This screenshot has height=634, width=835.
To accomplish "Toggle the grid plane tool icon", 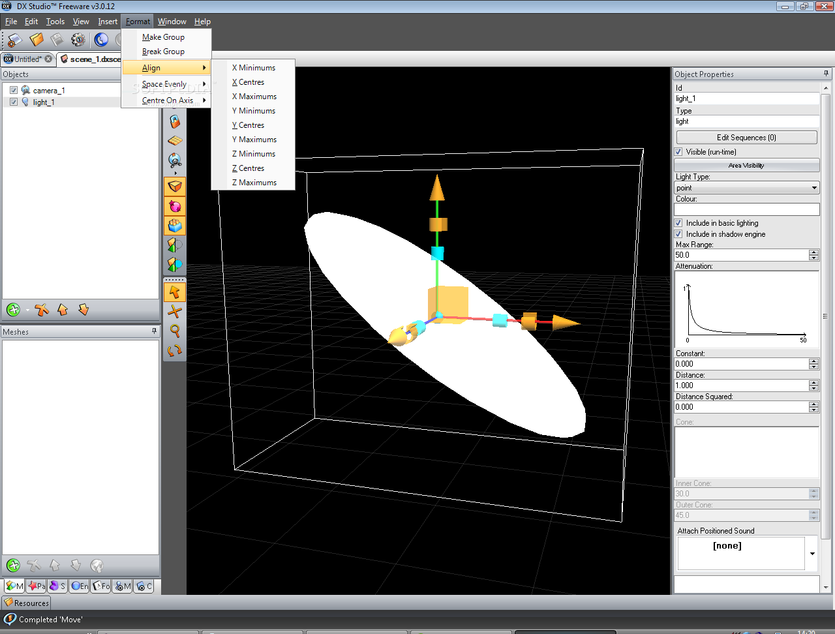I will tap(175, 141).
